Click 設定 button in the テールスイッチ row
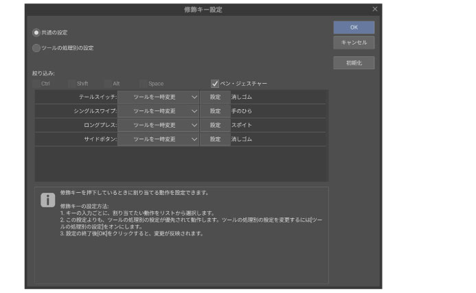This screenshot has width=476, height=293. (215, 97)
